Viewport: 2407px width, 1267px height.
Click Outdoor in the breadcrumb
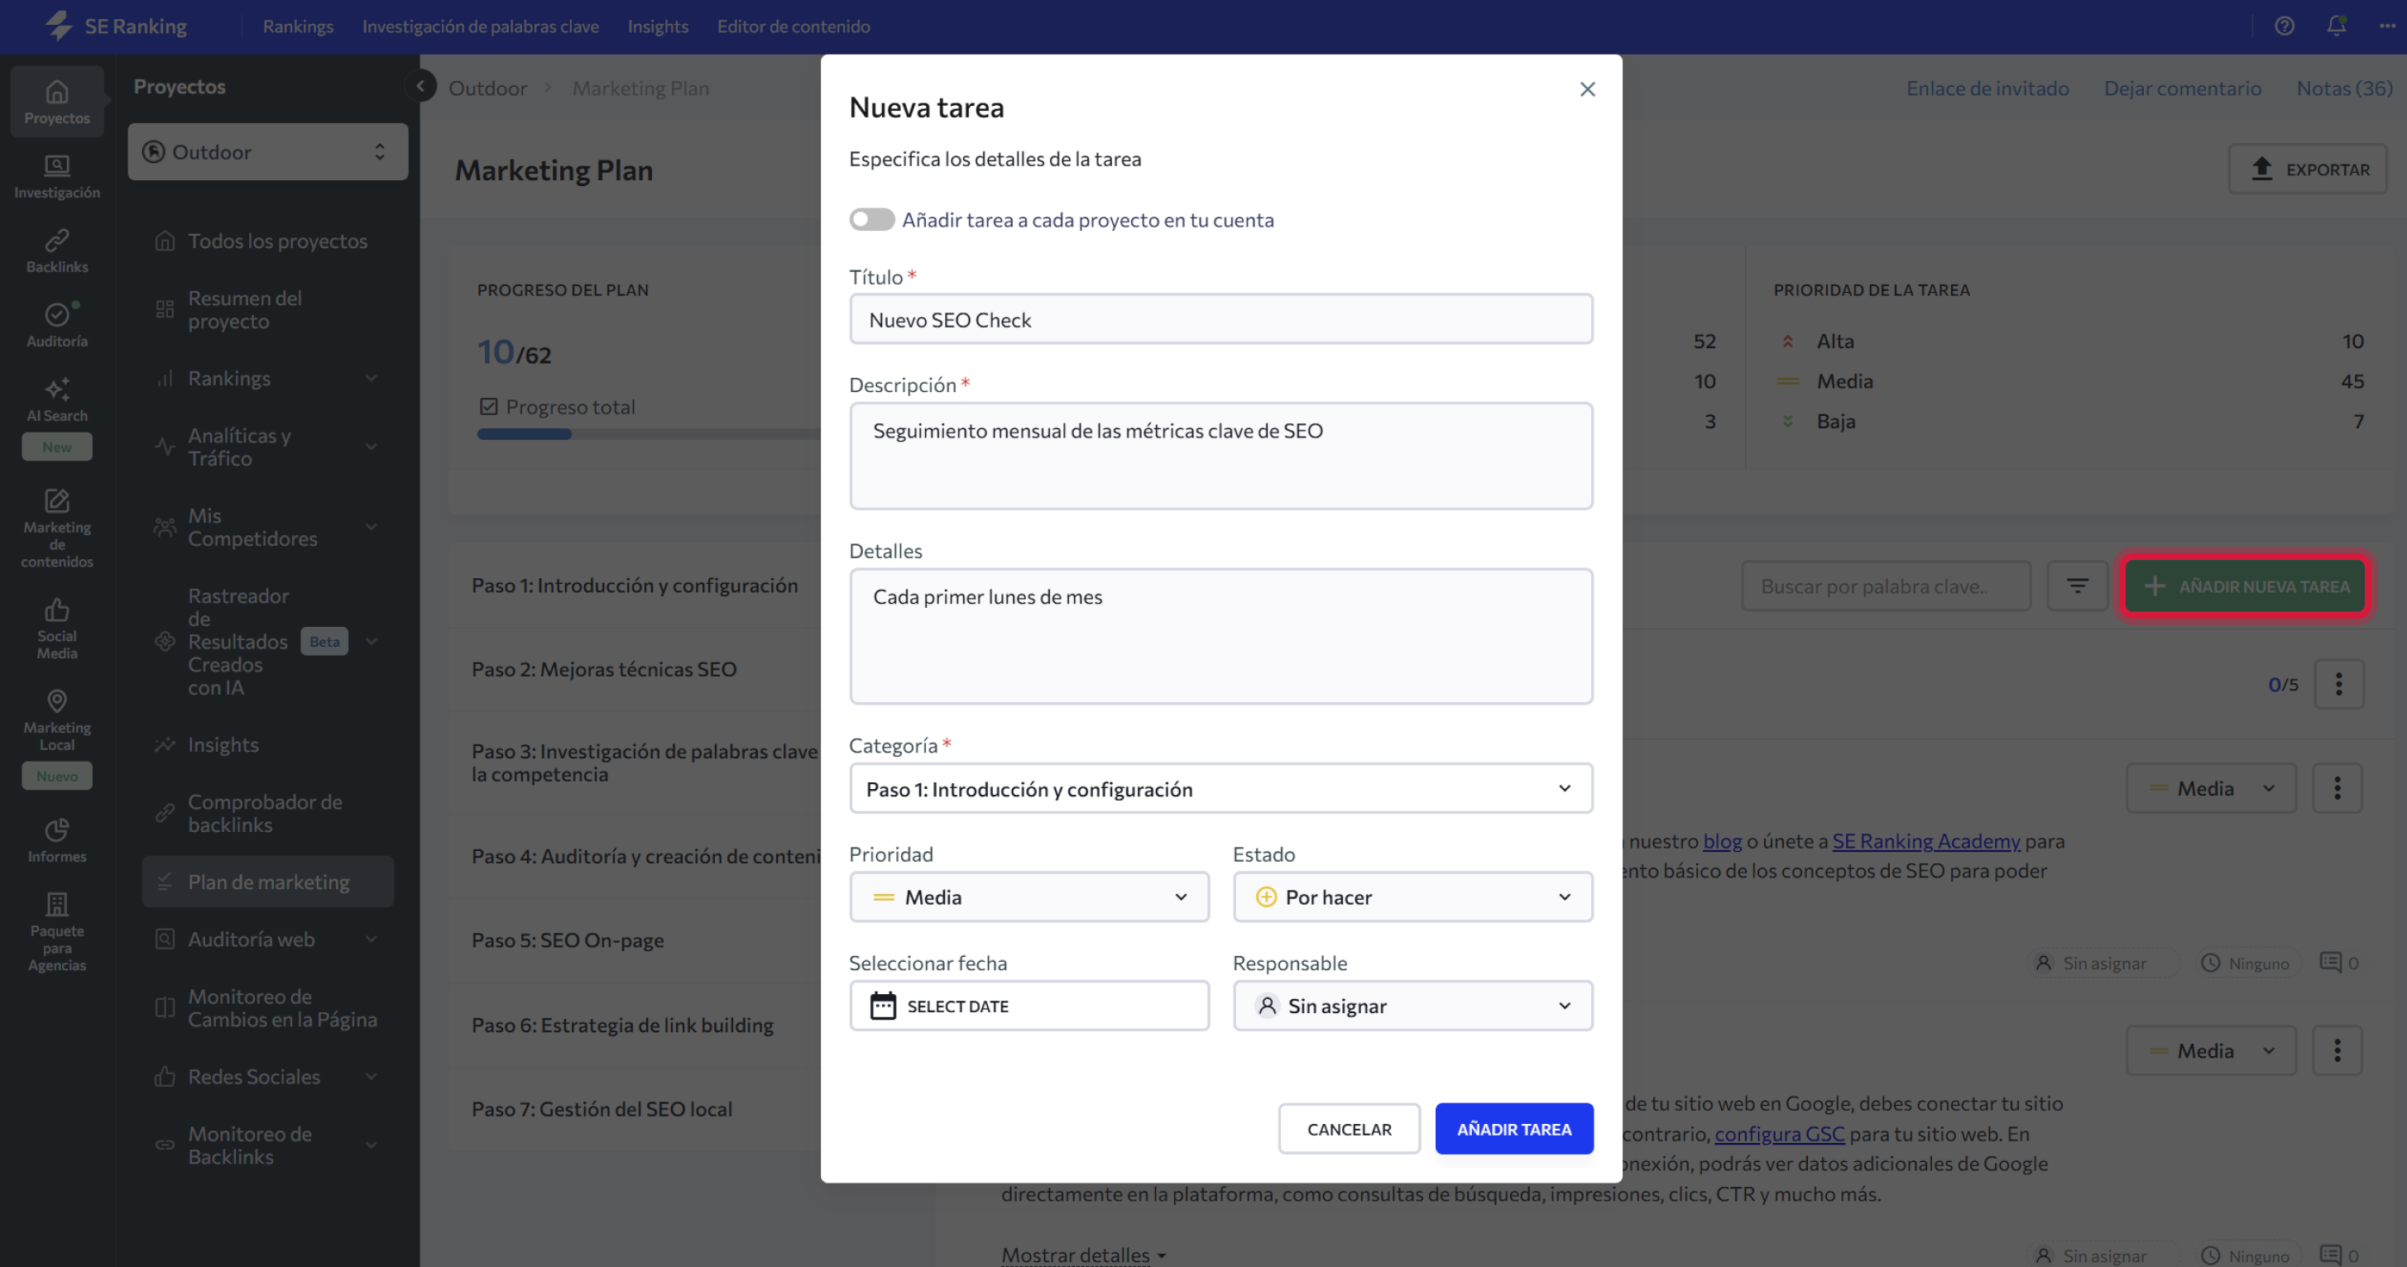click(x=487, y=88)
